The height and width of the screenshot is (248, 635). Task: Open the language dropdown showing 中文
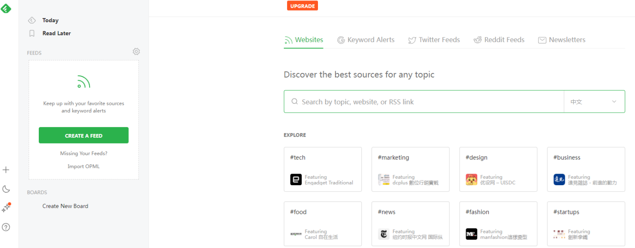pyautogui.click(x=594, y=102)
